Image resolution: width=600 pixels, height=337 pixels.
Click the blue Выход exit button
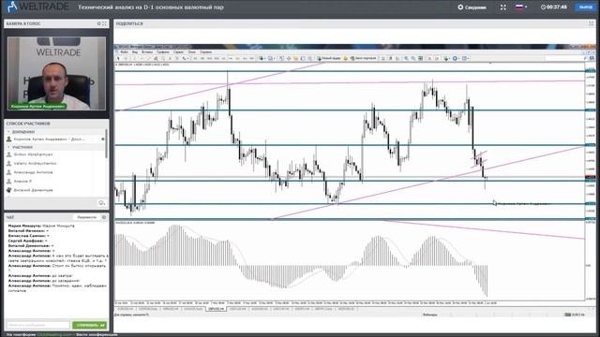585,7
